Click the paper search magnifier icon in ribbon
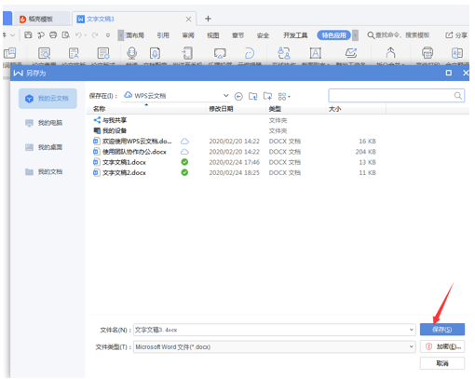 click(x=45, y=53)
